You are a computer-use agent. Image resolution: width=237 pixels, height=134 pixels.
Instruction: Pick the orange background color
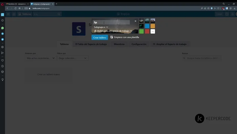pos(153,26)
